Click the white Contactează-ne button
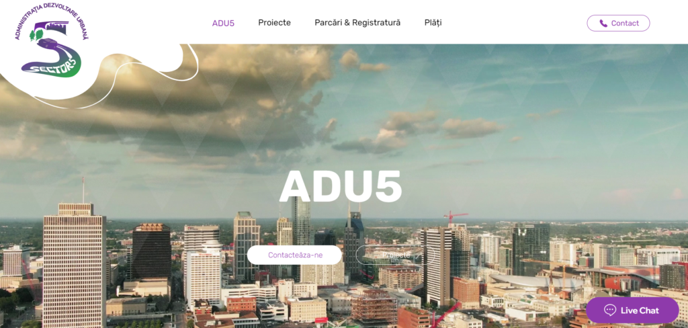688x328 pixels. coord(294,255)
